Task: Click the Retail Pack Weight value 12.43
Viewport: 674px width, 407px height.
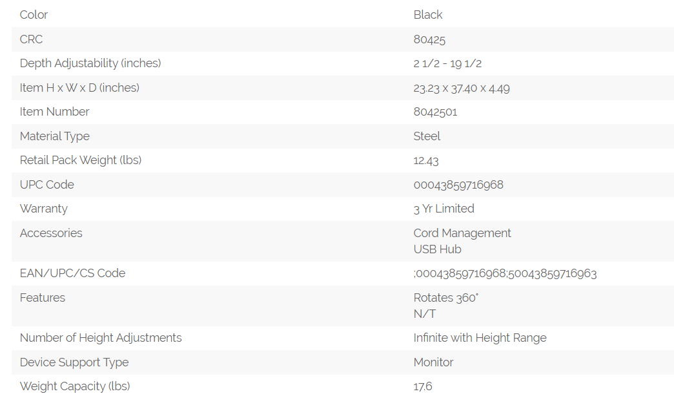Action: [426, 160]
